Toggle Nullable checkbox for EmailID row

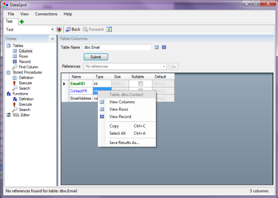[141, 83]
